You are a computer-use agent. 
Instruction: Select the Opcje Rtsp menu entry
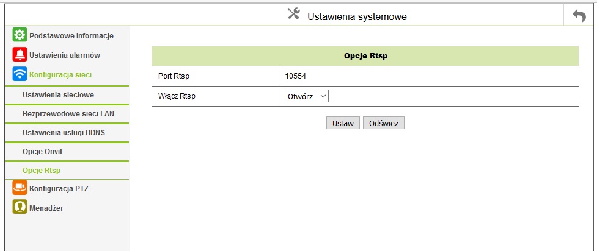tap(42, 171)
